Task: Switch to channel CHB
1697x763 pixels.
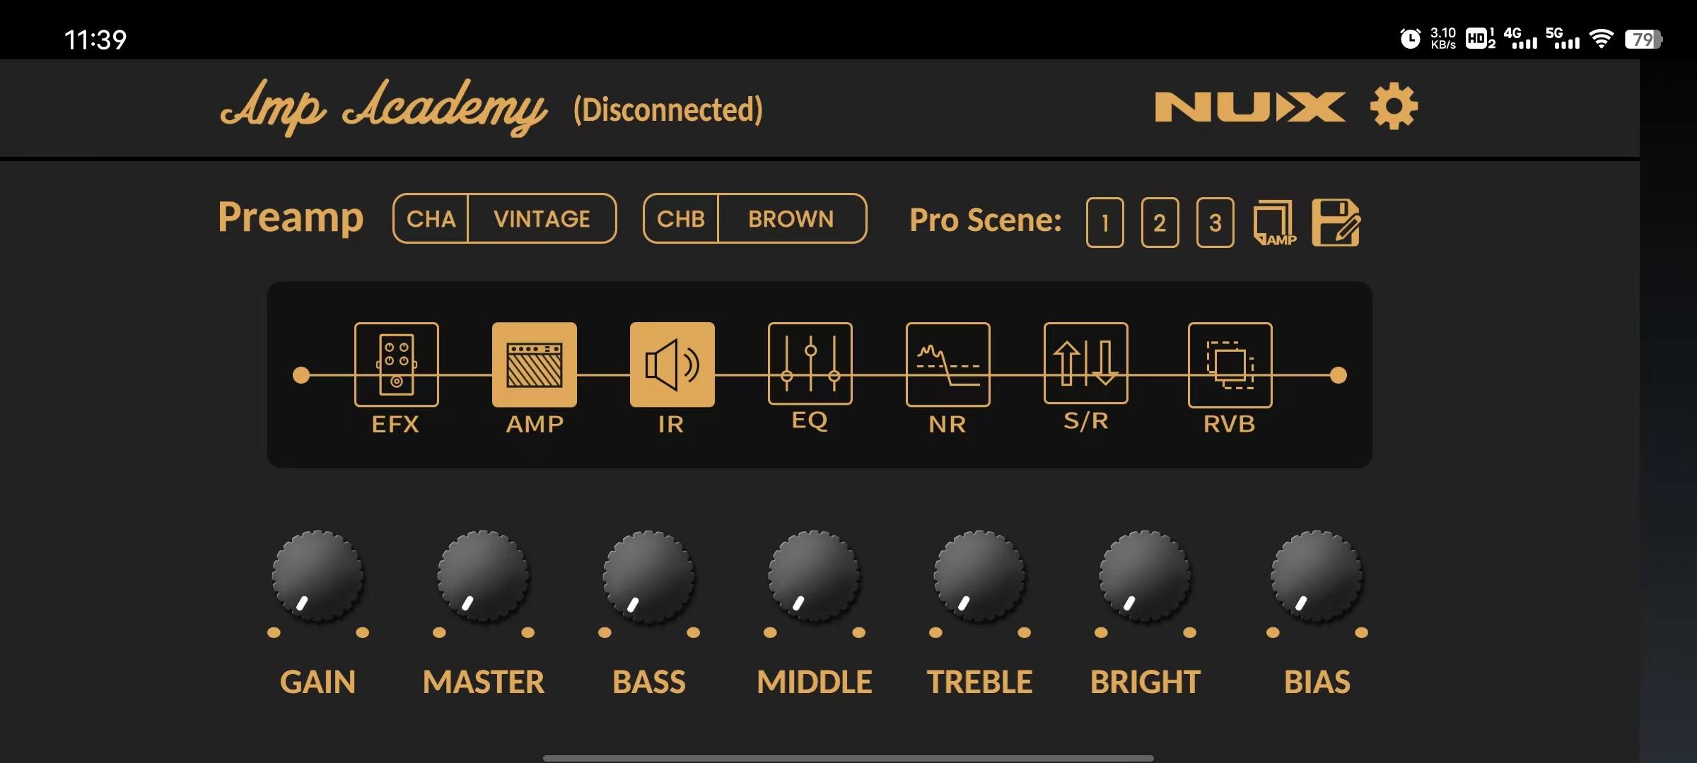Action: [680, 218]
